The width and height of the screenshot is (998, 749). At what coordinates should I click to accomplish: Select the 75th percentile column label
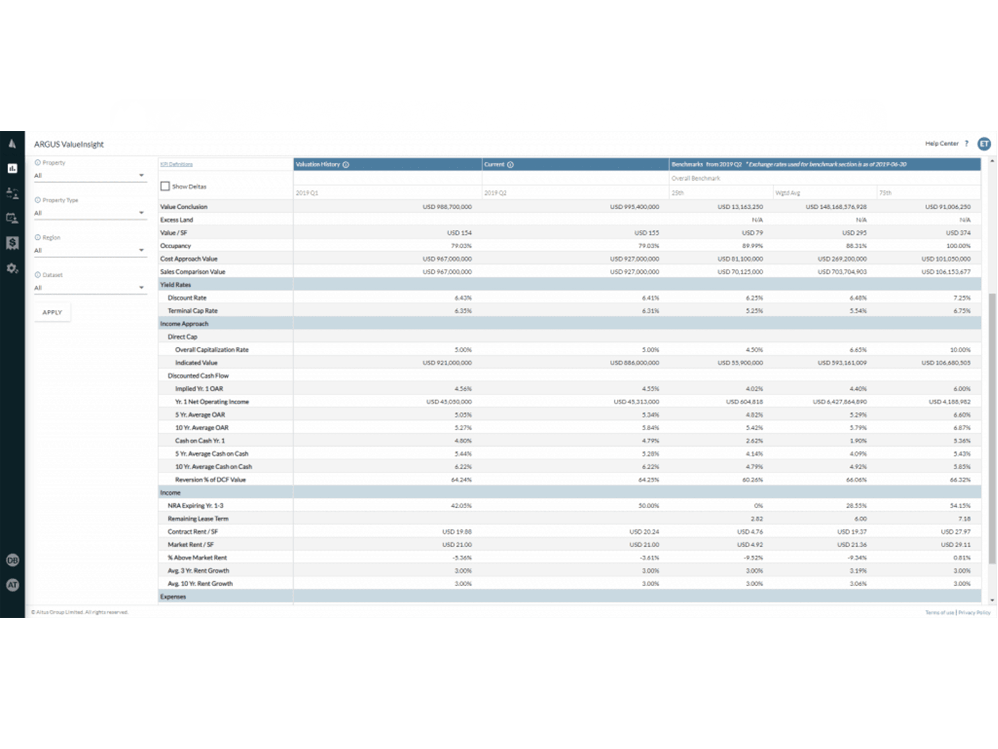[x=885, y=193]
